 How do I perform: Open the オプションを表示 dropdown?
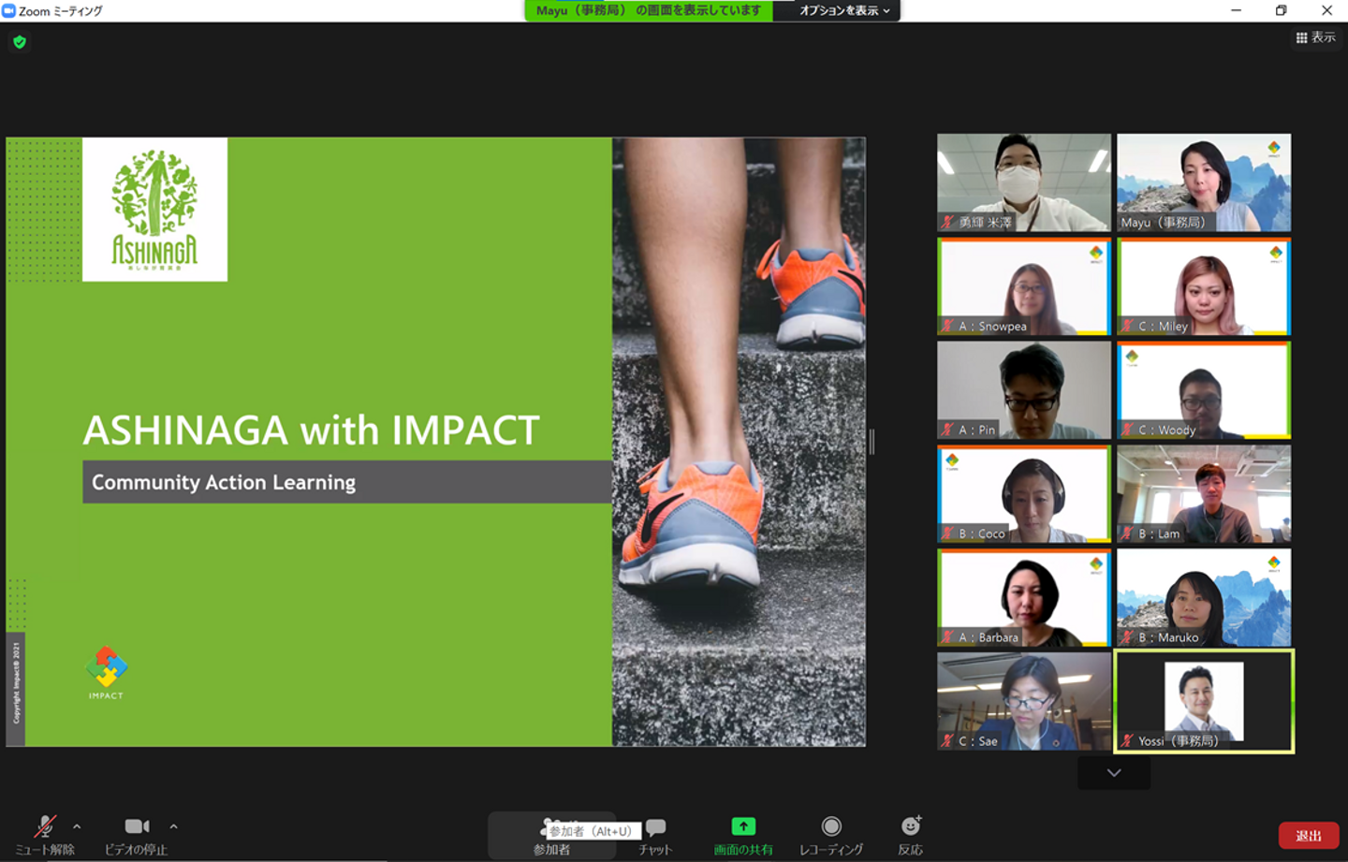(844, 10)
